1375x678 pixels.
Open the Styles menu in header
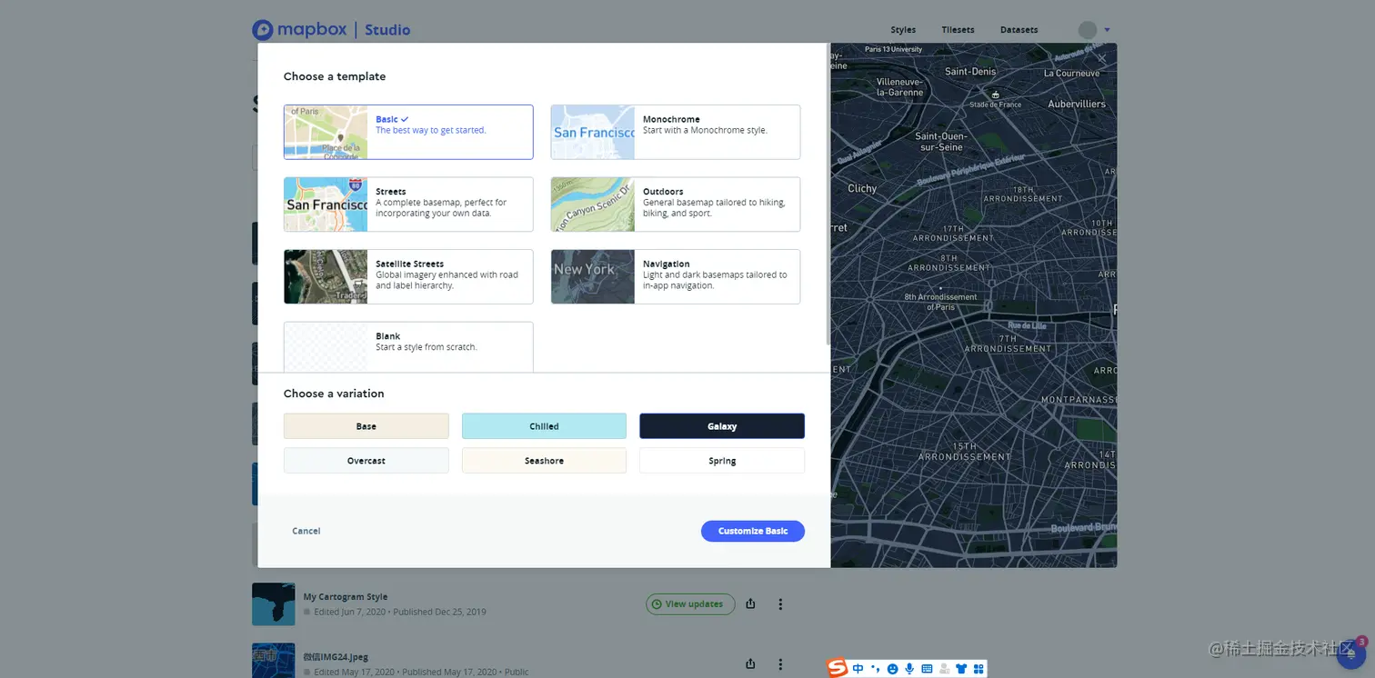pyautogui.click(x=903, y=30)
